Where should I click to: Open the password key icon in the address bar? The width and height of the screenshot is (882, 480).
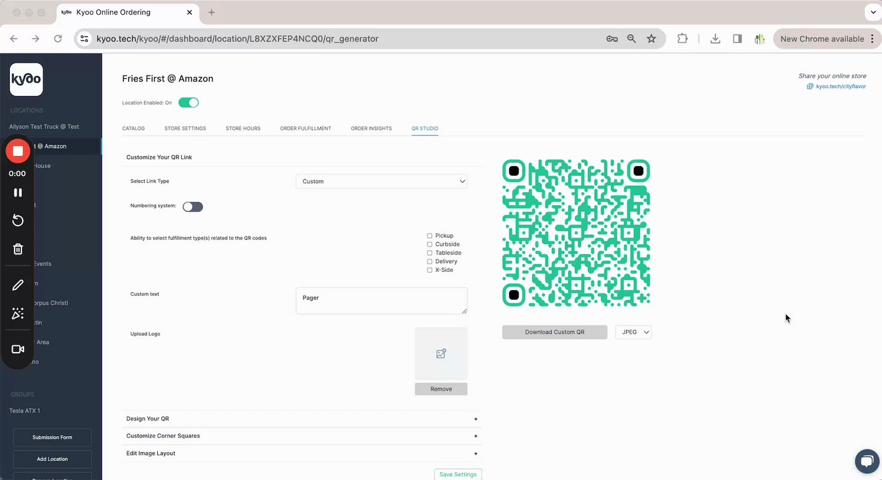(612, 39)
